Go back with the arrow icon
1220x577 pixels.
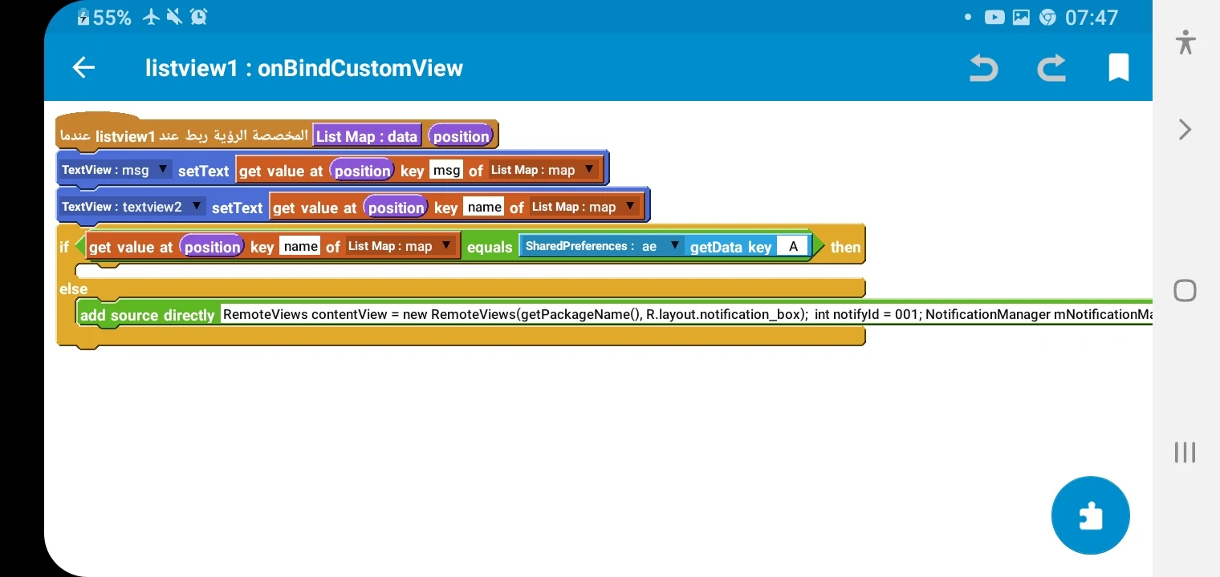[83, 68]
